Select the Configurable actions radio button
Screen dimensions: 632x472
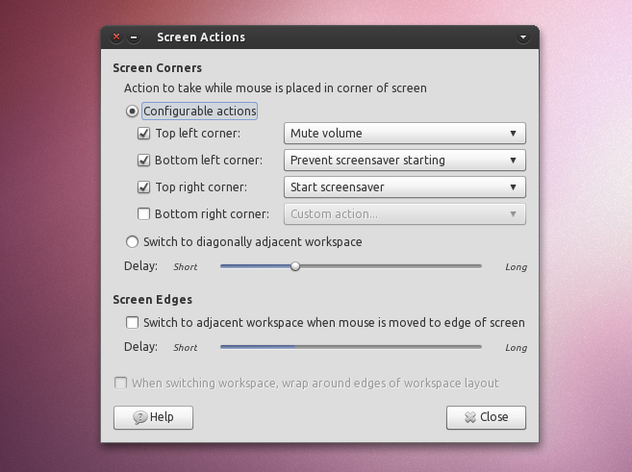[x=132, y=112]
